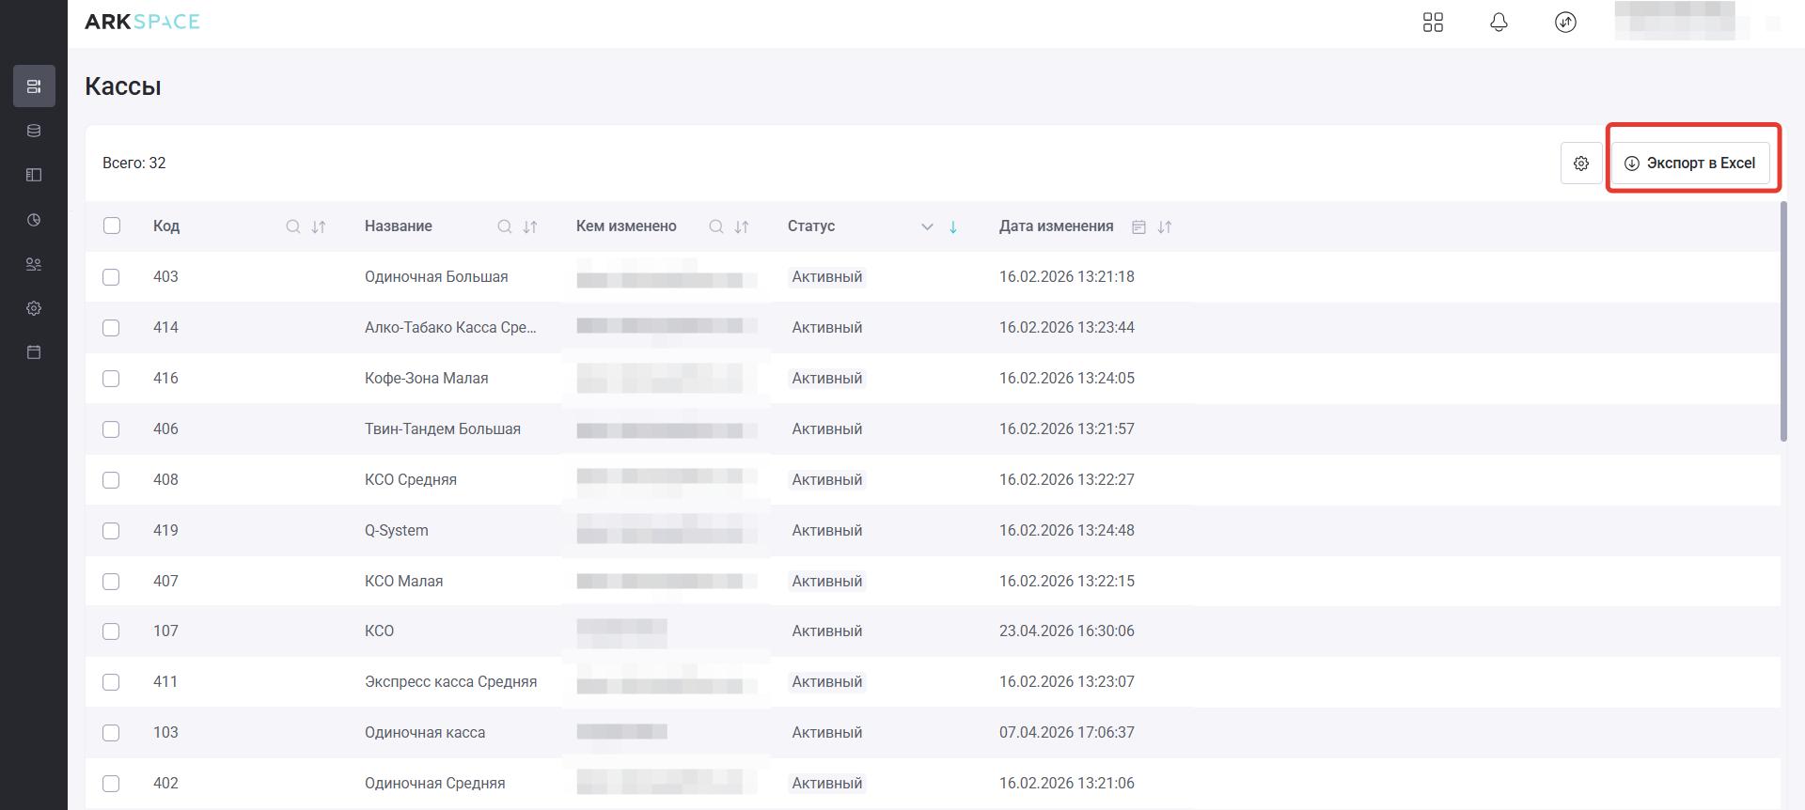Check the row for Кофе-Зона Малая
The image size is (1805, 810).
click(x=111, y=379)
